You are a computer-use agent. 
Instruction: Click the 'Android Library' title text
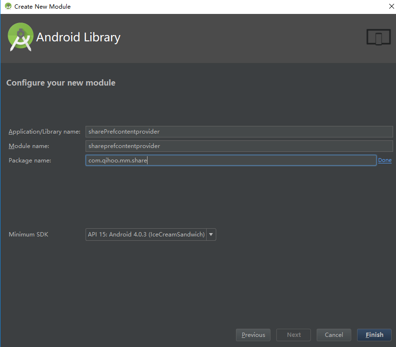[x=78, y=37]
